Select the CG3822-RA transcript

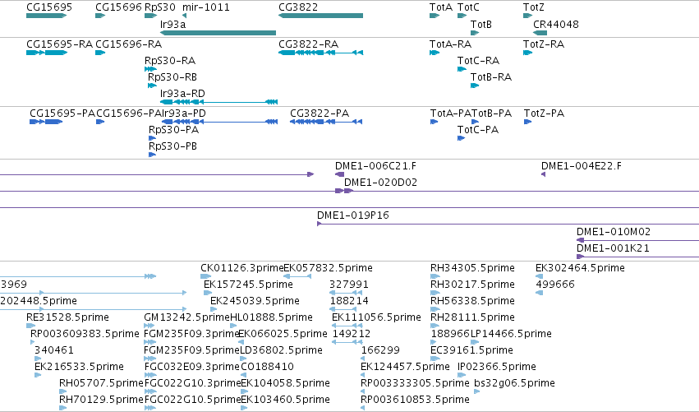click(x=321, y=53)
